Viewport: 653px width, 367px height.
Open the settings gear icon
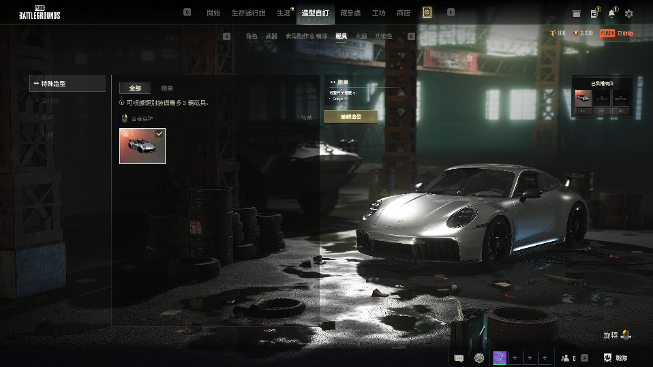point(628,13)
